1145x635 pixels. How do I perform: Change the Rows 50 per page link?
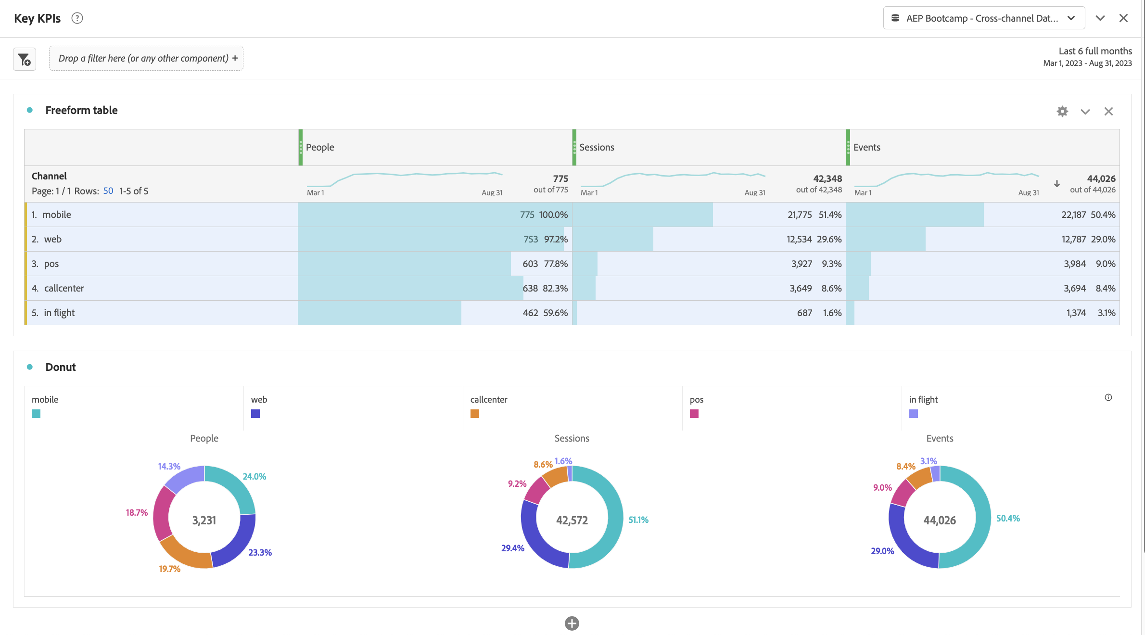click(x=108, y=191)
